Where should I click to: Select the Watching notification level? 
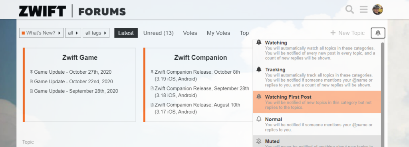coord(317,51)
